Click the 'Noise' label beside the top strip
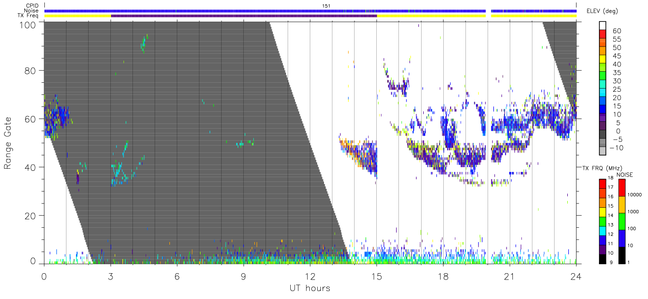648x299 pixels. coord(32,11)
